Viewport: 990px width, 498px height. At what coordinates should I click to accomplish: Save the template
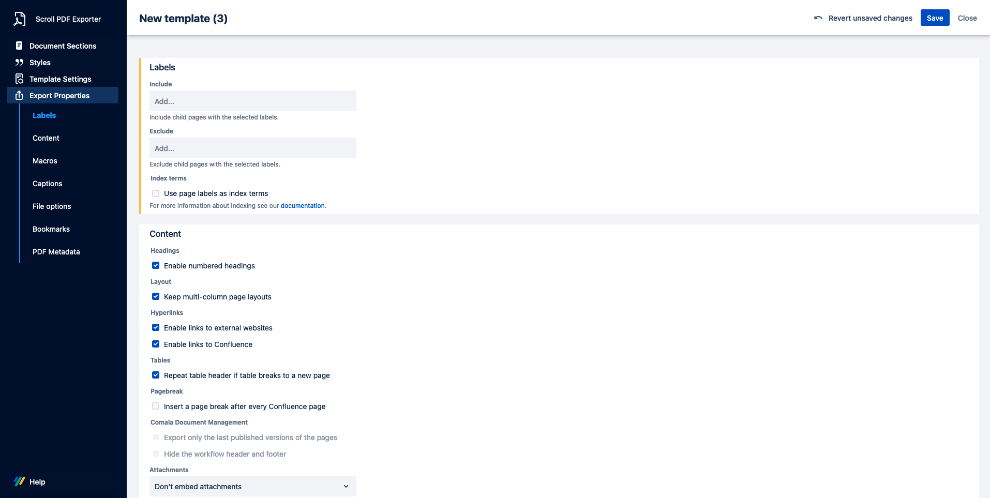coord(934,18)
